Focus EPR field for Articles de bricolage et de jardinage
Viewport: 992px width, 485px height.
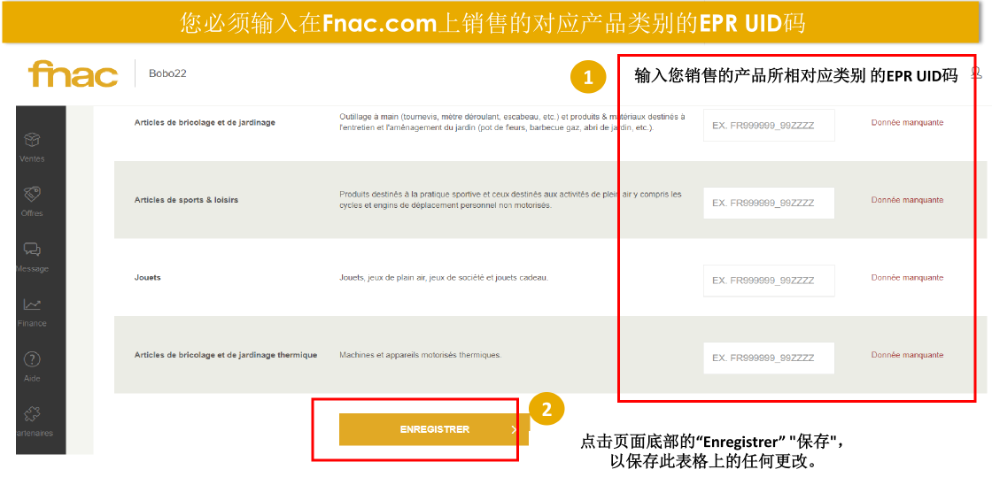coord(769,125)
